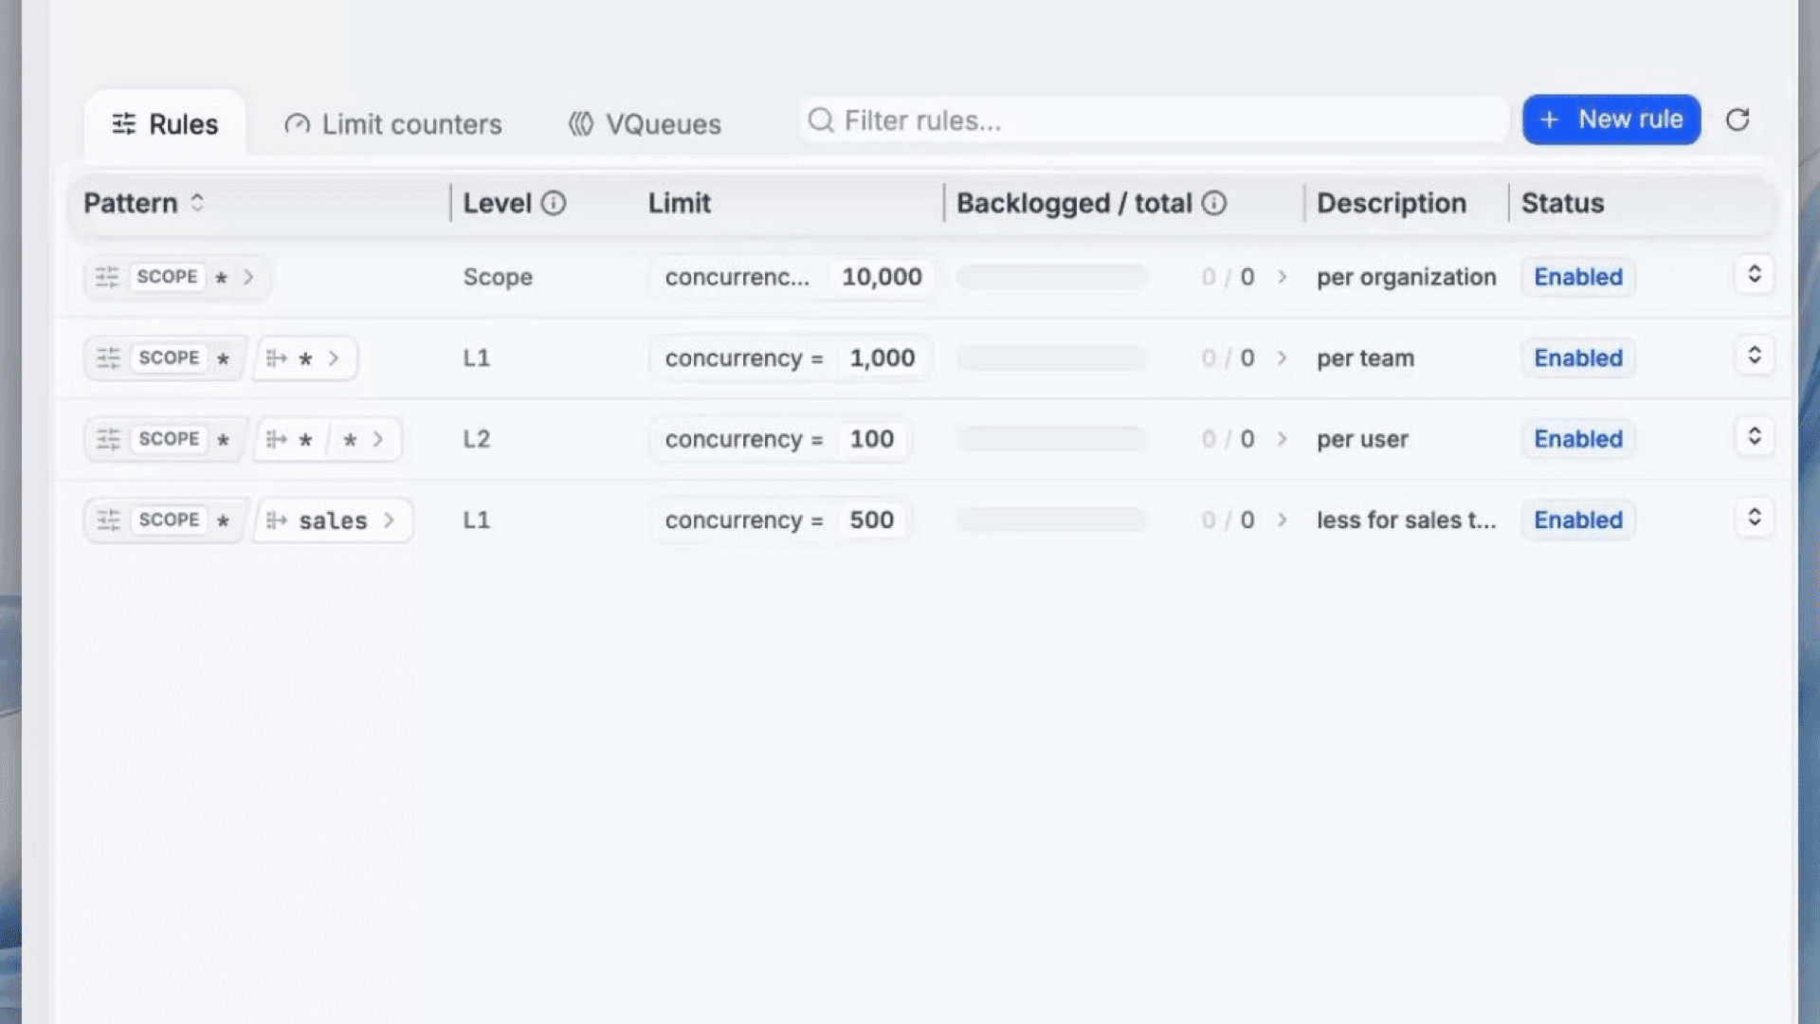
Task: Click the gauge icon on Limit counters tab
Action: point(297,124)
